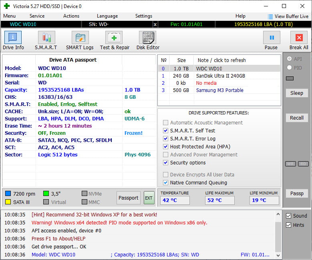Click the green 3,5" indicator swatch
This screenshot has height=260, width=312.
pos(46,194)
